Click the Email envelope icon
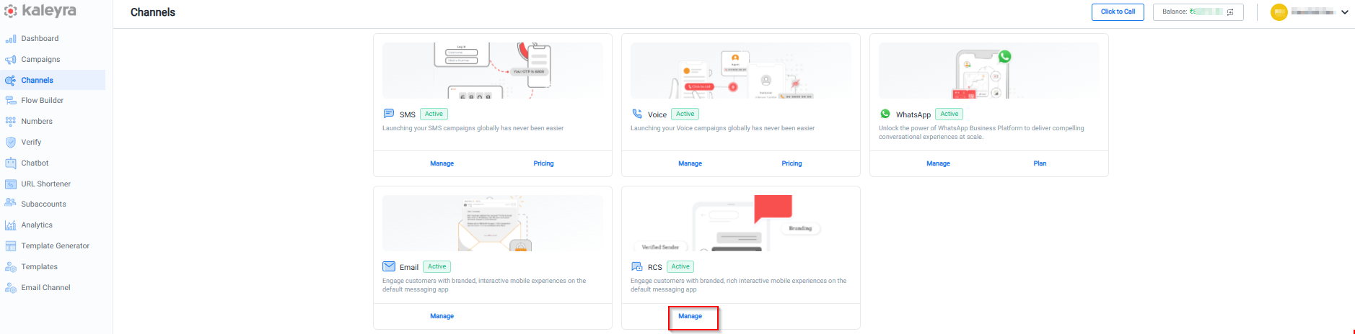Screen dimensions: 1355x334 click(389, 266)
